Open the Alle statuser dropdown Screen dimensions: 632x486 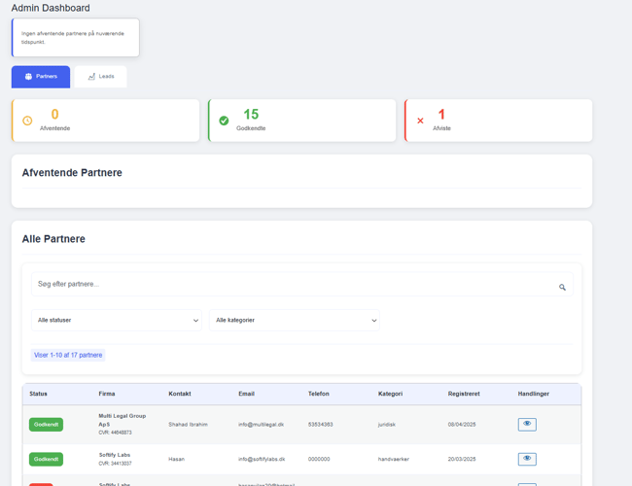click(117, 320)
